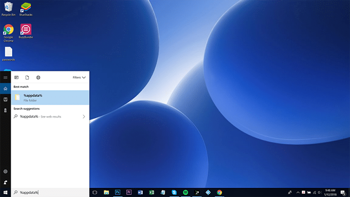Open Task View on the taskbar
The image size is (350, 197).
[x=95, y=192]
